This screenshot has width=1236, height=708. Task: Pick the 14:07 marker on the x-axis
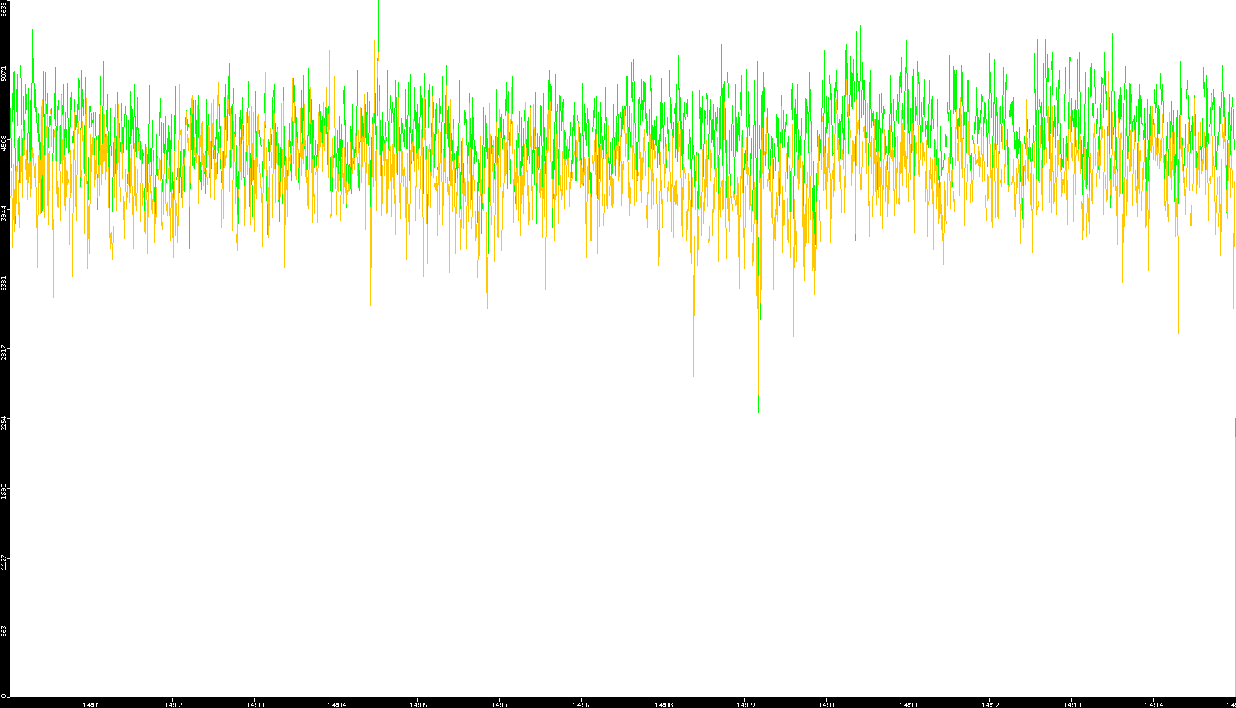point(582,704)
